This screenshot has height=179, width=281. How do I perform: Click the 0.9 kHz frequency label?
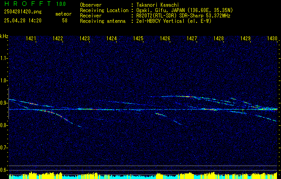click(x=4, y=103)
